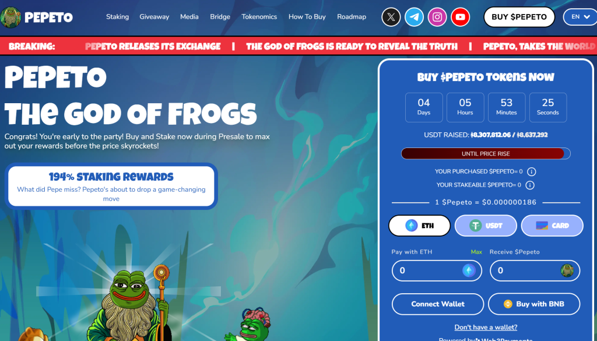
Task: Click the Buy with BNB button
Action: pyautogui.click(x=534, y=304)
